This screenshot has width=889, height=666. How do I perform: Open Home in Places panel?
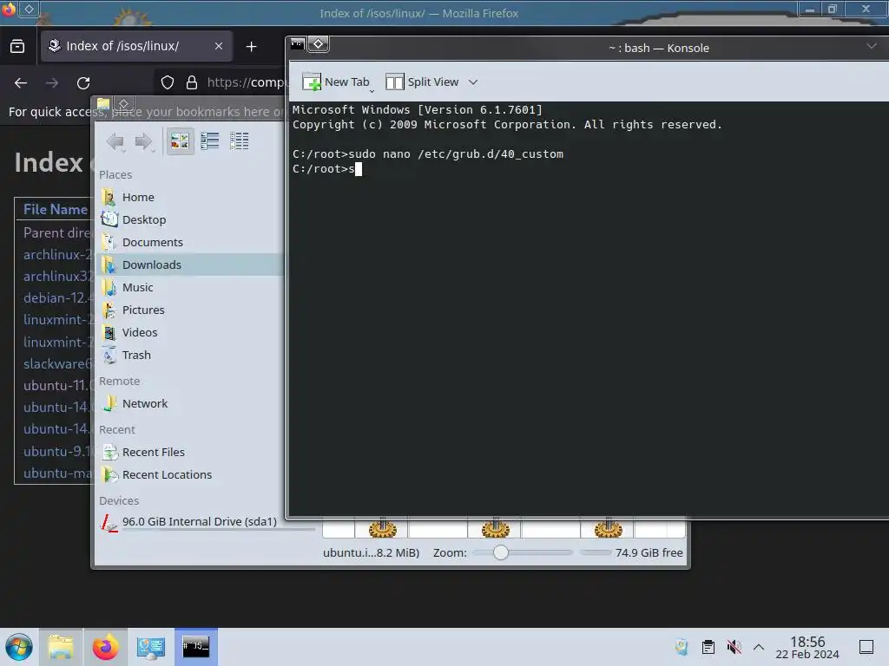(190, 197)
